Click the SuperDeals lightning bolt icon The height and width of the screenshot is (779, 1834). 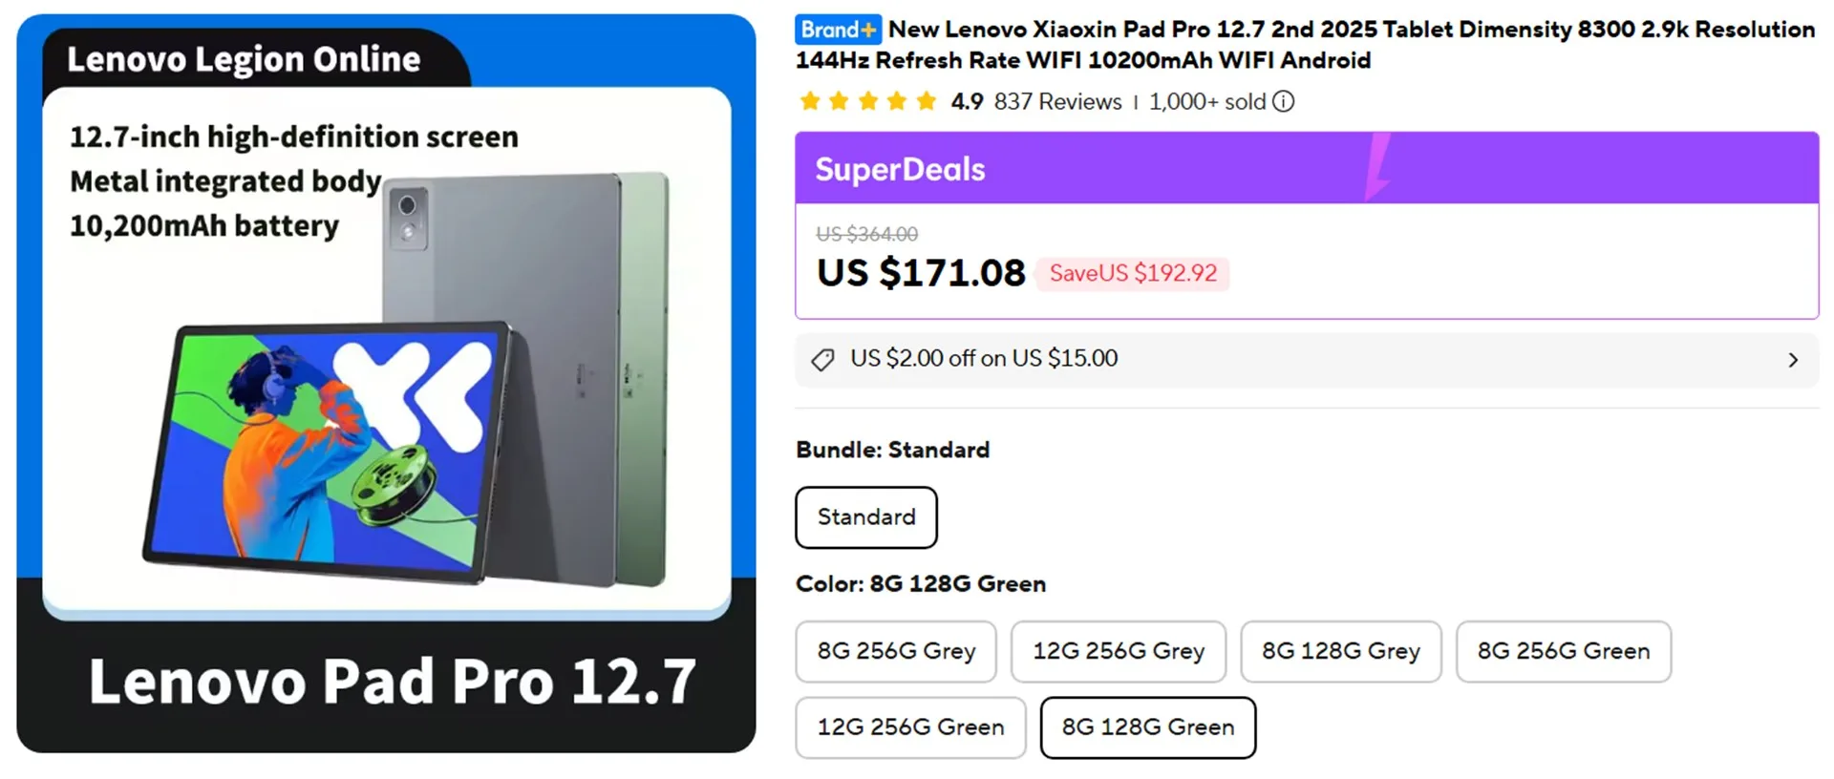(1376, 167)
